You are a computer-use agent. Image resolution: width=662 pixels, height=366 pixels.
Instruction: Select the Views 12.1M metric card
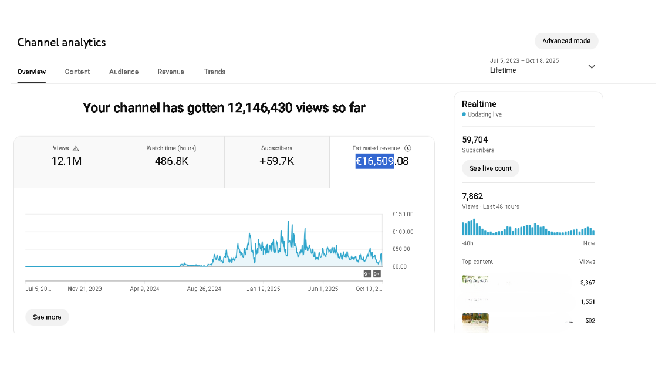[x=66, y=161]
